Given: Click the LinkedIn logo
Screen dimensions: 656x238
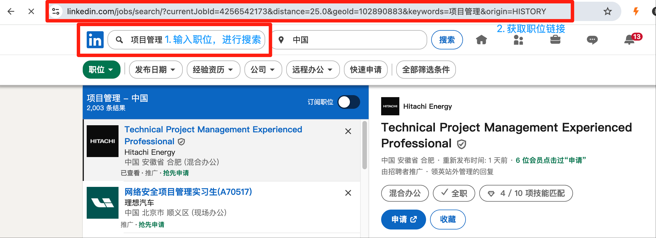Looking at the screenshot, I should coord(95,40).
